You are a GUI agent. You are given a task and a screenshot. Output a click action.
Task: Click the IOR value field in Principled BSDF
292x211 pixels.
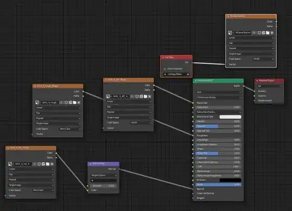[x=218, y=167]
